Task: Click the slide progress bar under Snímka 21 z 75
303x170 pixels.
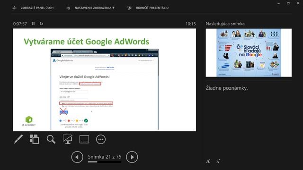Action: point(105,162)
